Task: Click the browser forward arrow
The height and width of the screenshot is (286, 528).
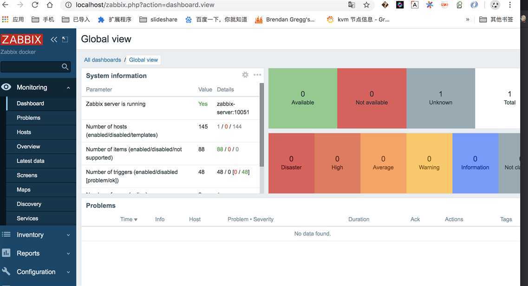Action: click(x=20, y=5)
